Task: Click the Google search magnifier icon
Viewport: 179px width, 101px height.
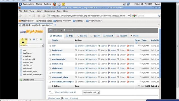Action: tap(159, 16)
